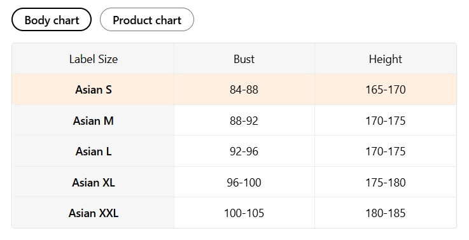Select the Asian XXL size label
Image resolution: width=469 pixels, height=240 pixels.
(94, 213)
